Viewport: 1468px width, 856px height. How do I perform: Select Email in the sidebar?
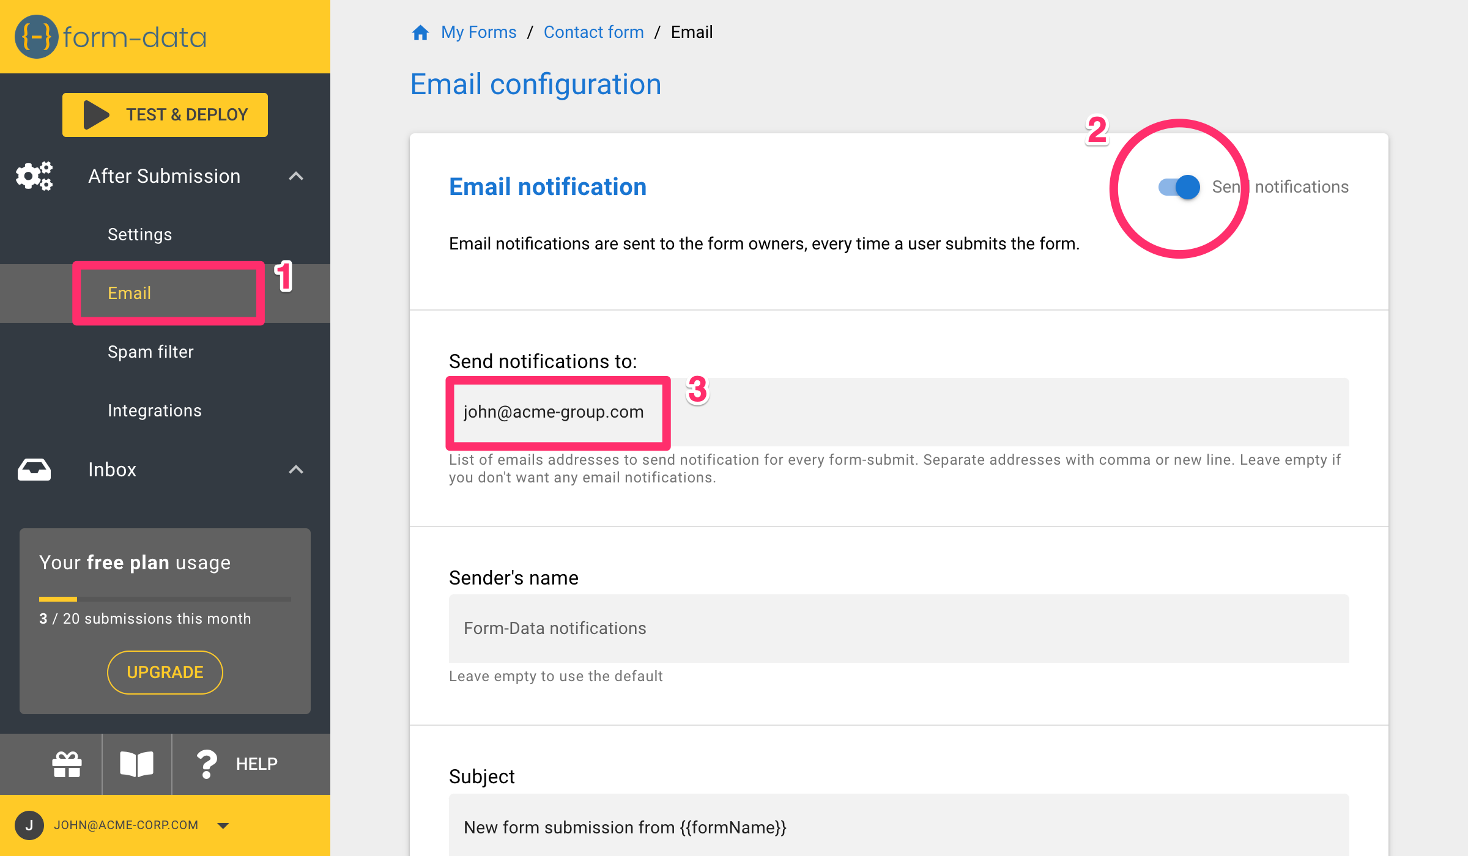[130, 293]
